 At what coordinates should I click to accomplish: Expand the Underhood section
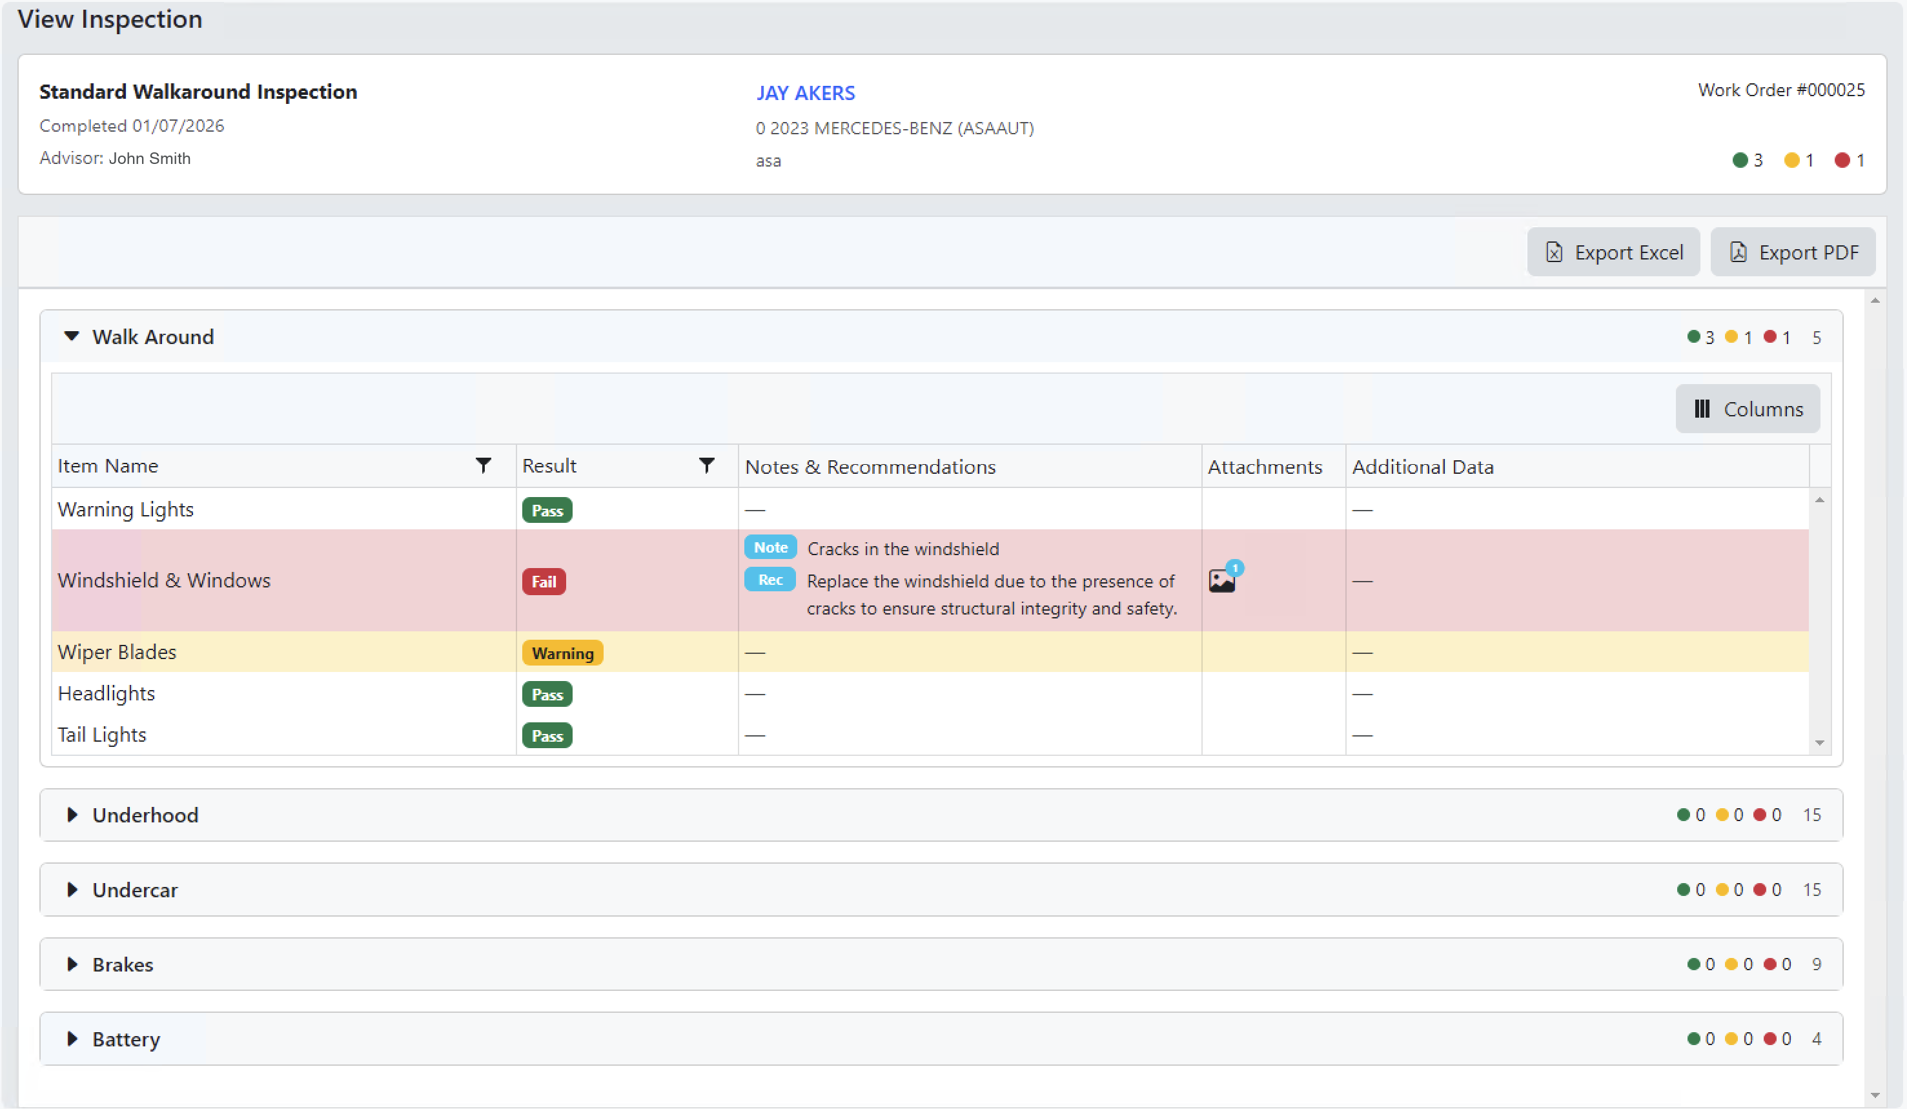pyautogui.click(x=72, y=815)
